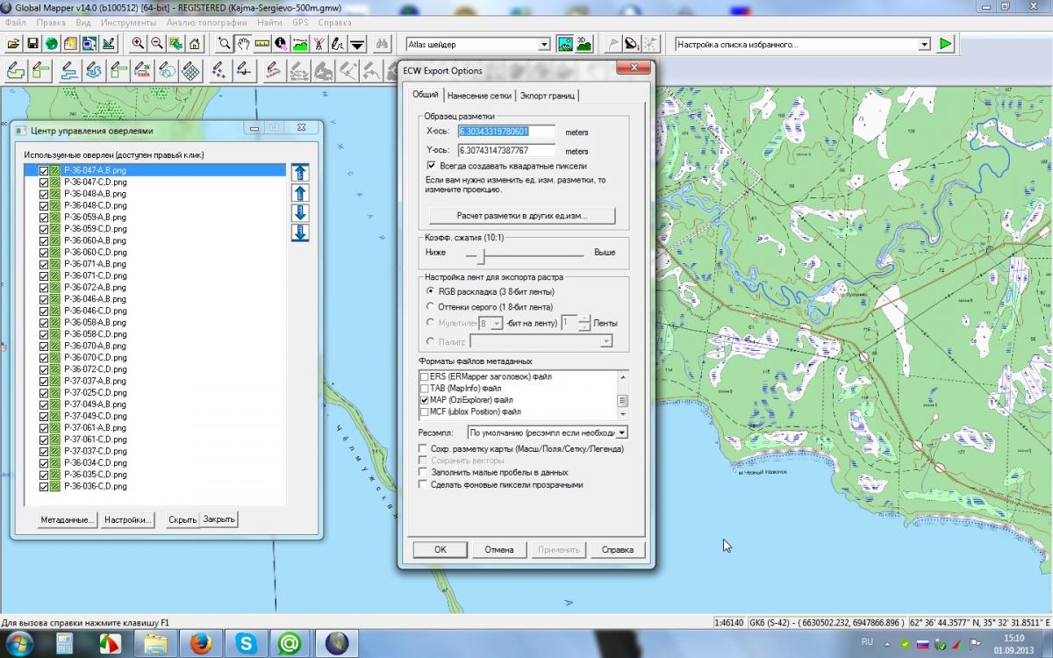Open online data download globe icon
The width and height of the screenshot is (1053, 658).
point(52,44)
